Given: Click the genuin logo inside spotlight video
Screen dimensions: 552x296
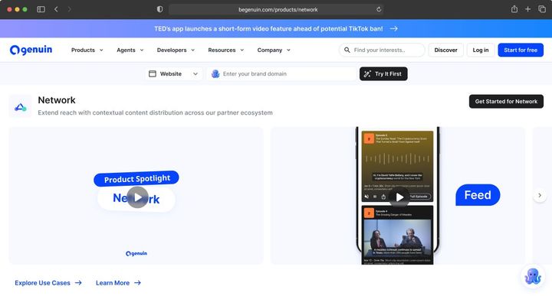Looking at the screenshot, I should click(x=136, y=253).
